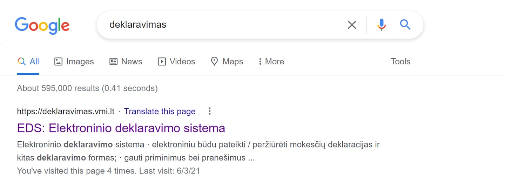Open the Maps results tab
505x178 pixels.
click(x=227, y=62)
